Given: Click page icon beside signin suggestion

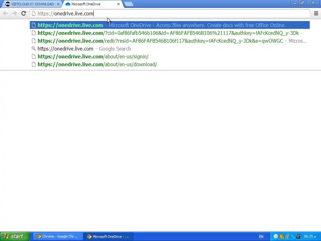Looking at the screenshot, I should (34, 56).
